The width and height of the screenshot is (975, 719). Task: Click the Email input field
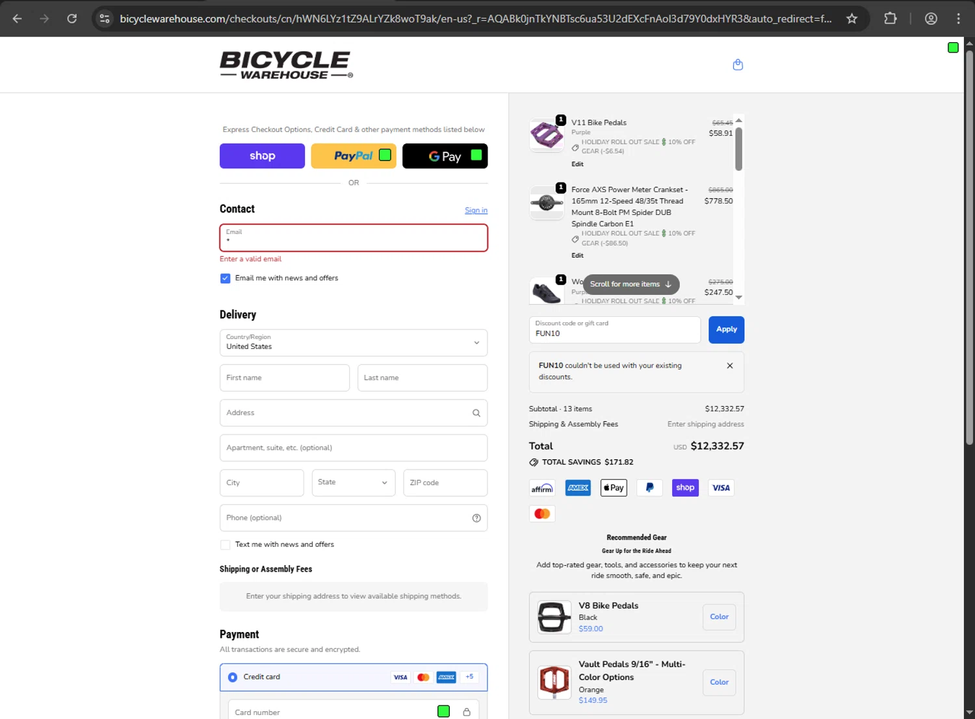point(354,238)
